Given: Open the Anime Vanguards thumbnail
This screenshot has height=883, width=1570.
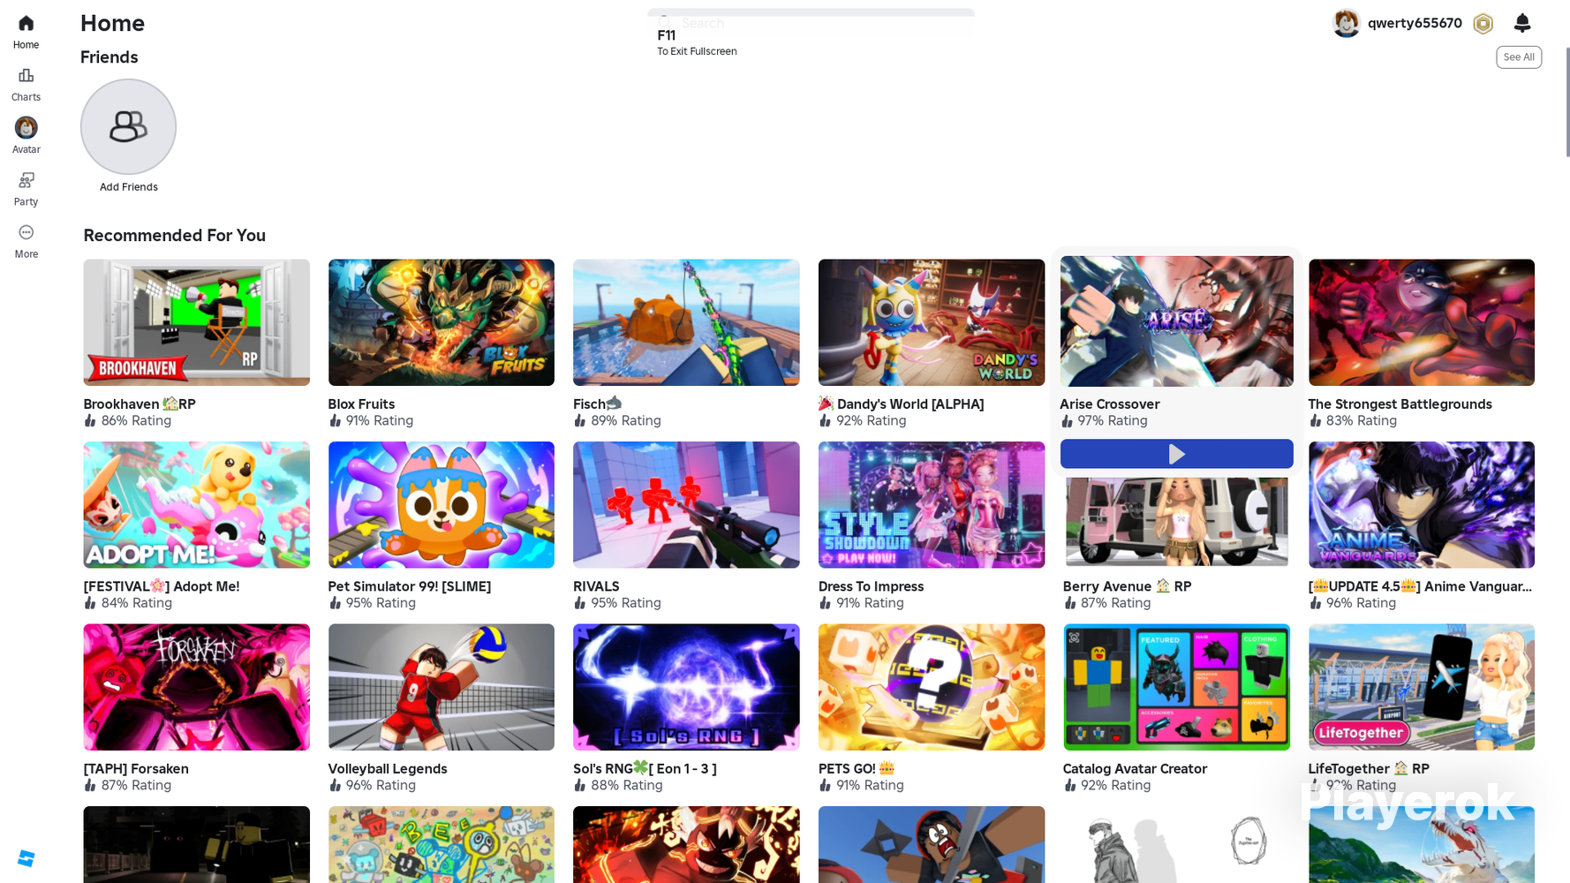Looking at the screenshot, I should point(1422,505).
